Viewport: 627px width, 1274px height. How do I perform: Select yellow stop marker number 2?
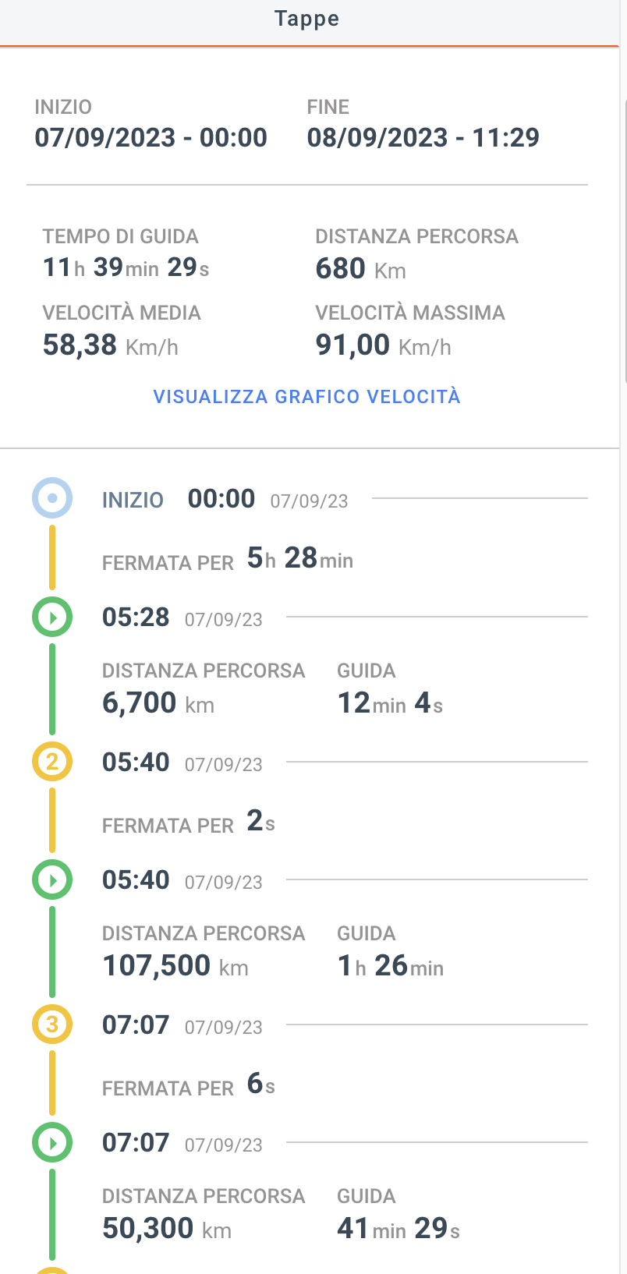52,762
